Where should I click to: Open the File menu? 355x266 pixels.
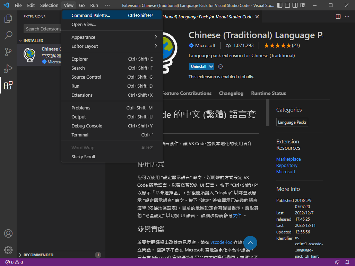(18, 5)
